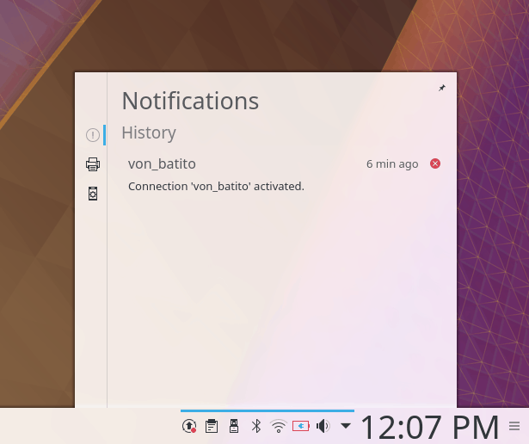Open battery status tray icon

tap(301, 426)
